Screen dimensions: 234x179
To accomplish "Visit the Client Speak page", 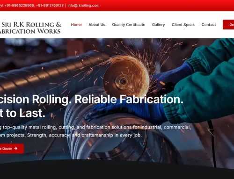I will click(x=183, y=25).
